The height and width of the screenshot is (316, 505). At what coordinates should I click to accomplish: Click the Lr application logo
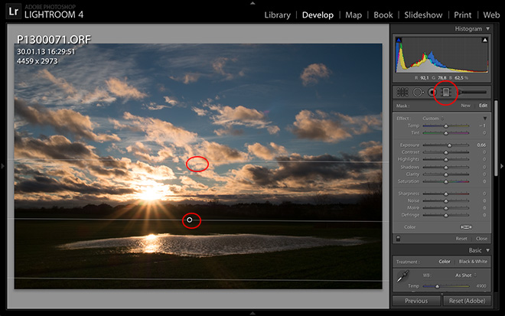coord(14,12)
